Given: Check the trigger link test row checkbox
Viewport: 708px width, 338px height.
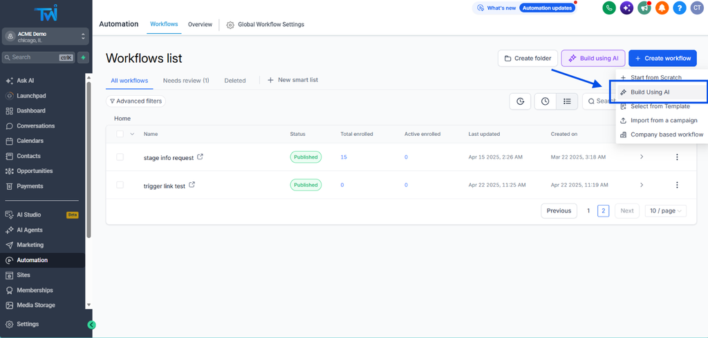Looking at the screenshot, I should pyautogui.click(x=120, y=185).
